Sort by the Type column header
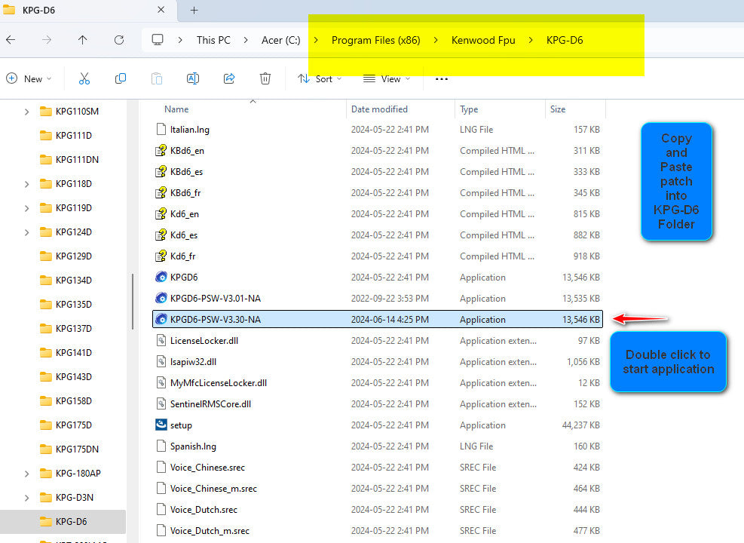The image size is (744, 543). pos(469,109)
